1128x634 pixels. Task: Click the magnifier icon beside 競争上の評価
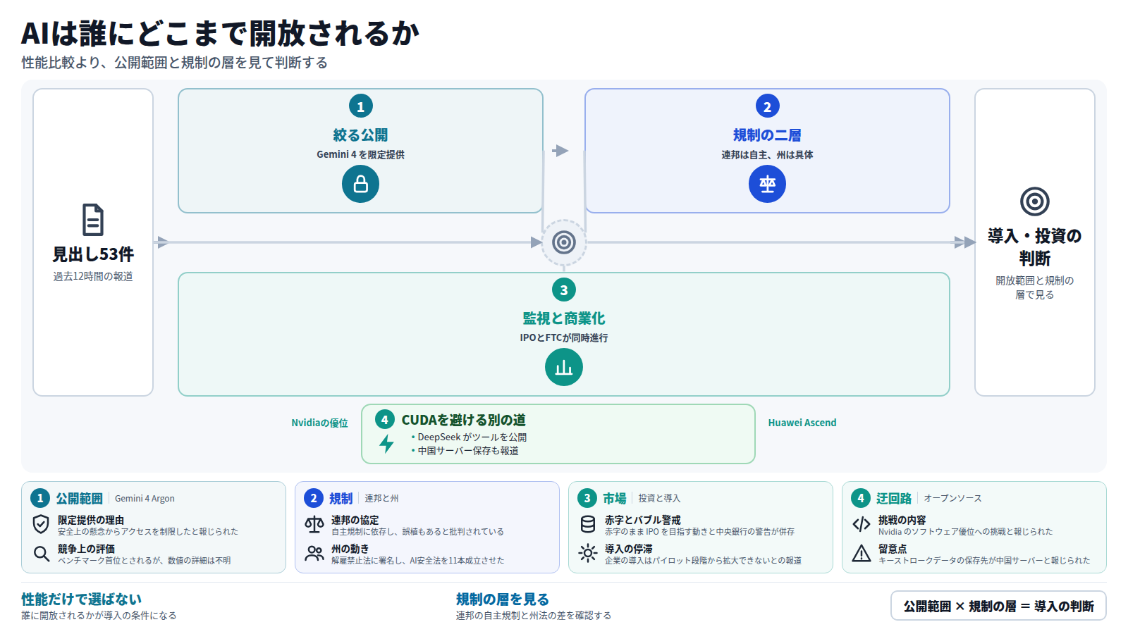pos(41,554)
